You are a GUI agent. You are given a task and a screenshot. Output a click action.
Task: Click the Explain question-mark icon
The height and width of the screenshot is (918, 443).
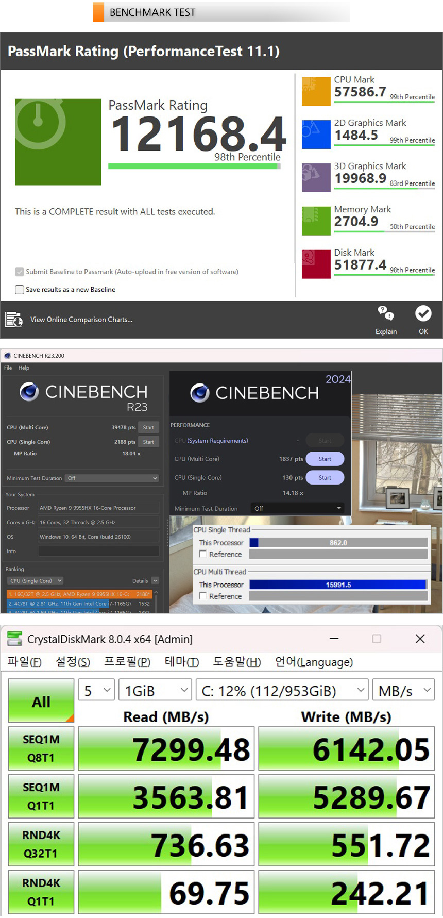point(386,313)
